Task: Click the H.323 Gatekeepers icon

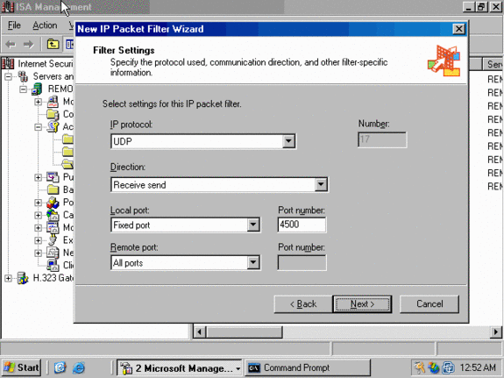Action: tap(23, 278)
